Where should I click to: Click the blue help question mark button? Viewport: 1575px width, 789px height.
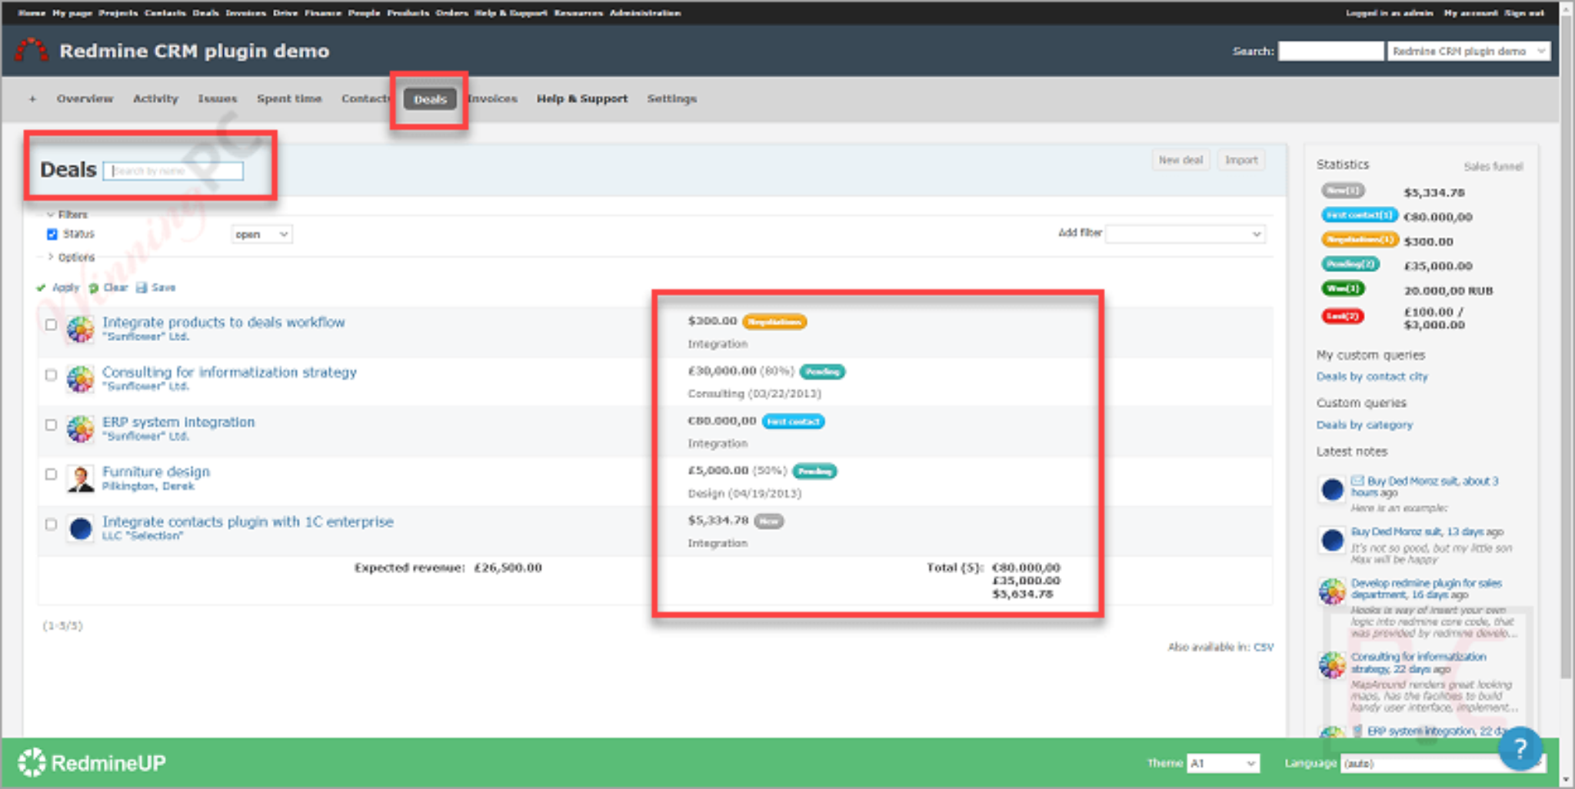point(1520,748)
